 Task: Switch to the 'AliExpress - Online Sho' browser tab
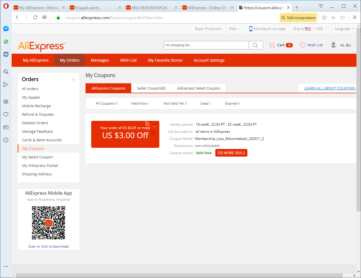(208, 8)
